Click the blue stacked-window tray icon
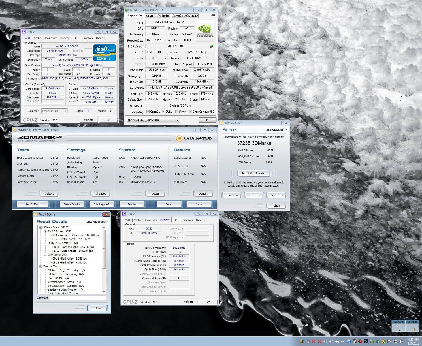422x346 pixels. coord(348,341)
